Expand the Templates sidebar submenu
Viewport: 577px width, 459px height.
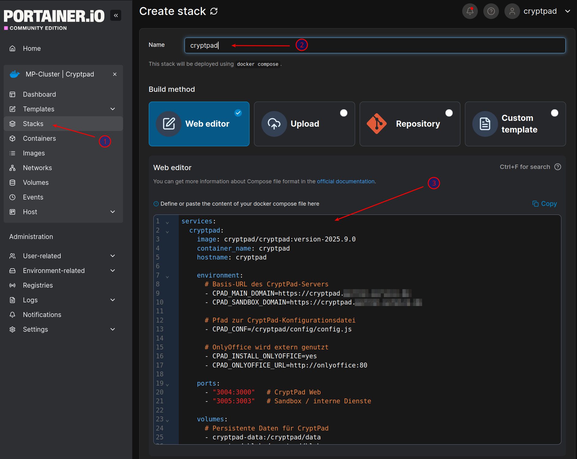(x=113, y=109)
